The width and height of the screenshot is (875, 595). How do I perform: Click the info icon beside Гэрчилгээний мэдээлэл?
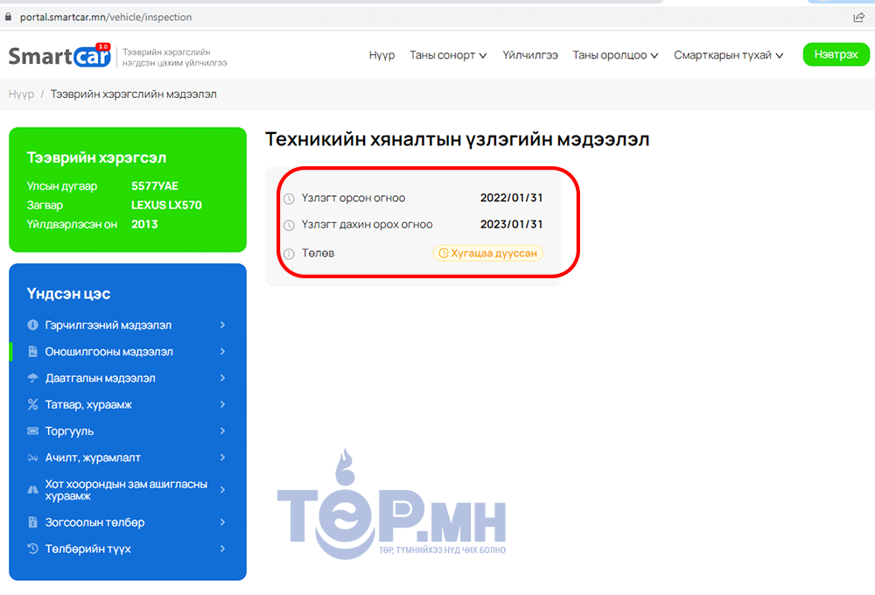(x=32, y=325)
